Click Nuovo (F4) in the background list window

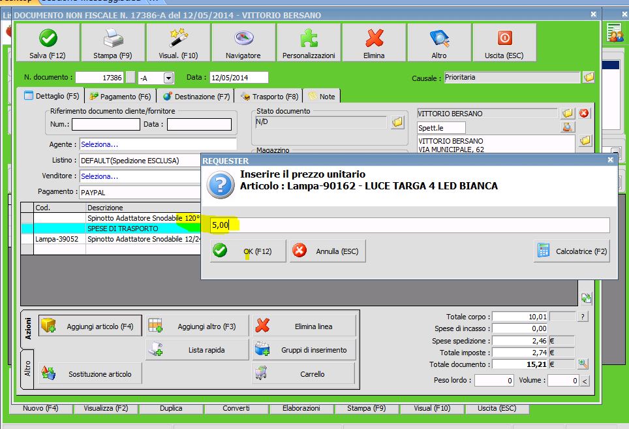(40, 408)
